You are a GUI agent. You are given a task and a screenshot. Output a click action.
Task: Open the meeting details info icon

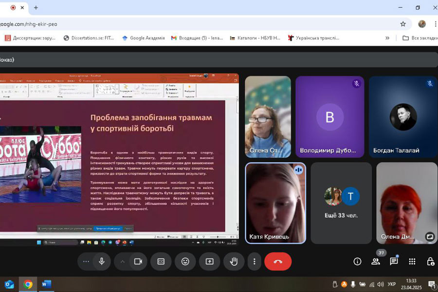(357, 261)
